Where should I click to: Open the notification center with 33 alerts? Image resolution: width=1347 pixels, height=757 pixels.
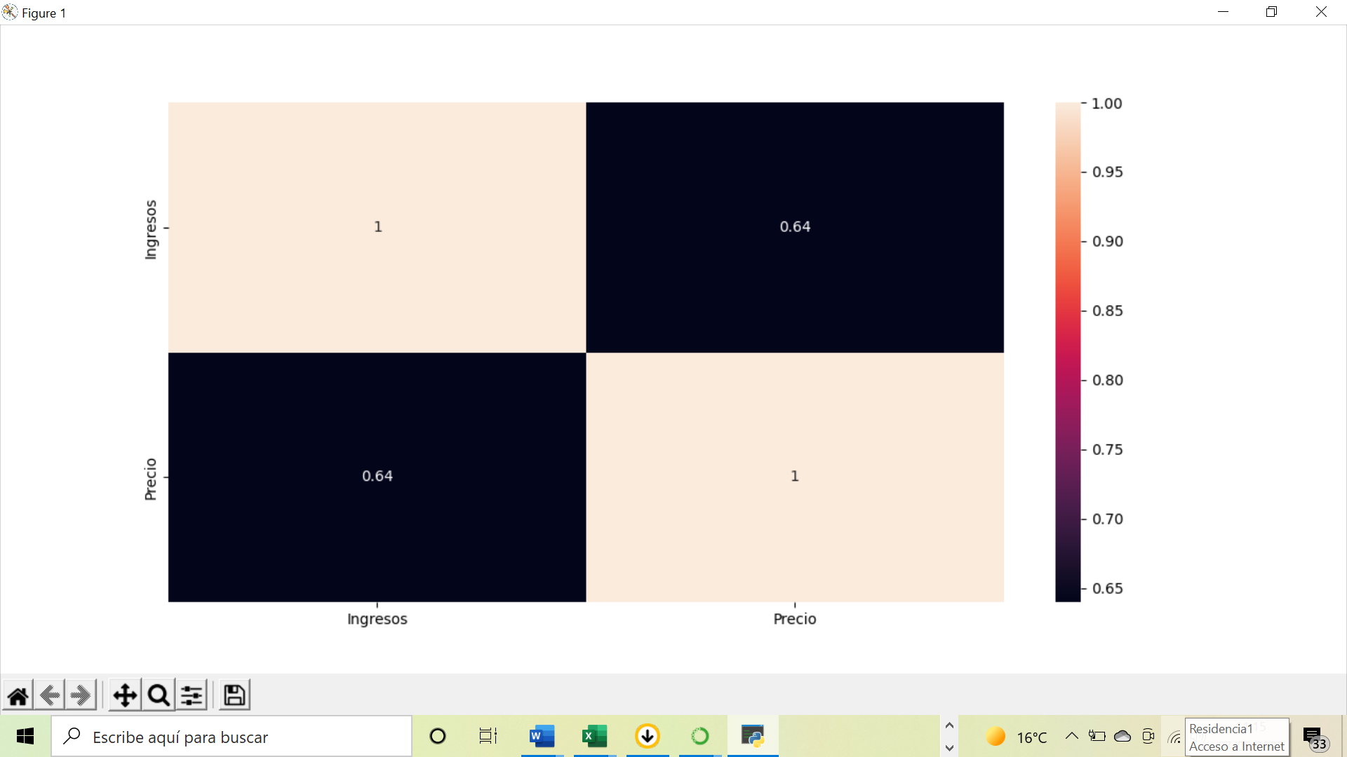(1315, 737)
